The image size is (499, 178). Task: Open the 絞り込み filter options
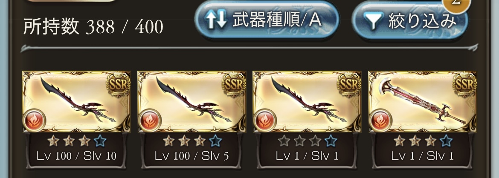[410, 21]
